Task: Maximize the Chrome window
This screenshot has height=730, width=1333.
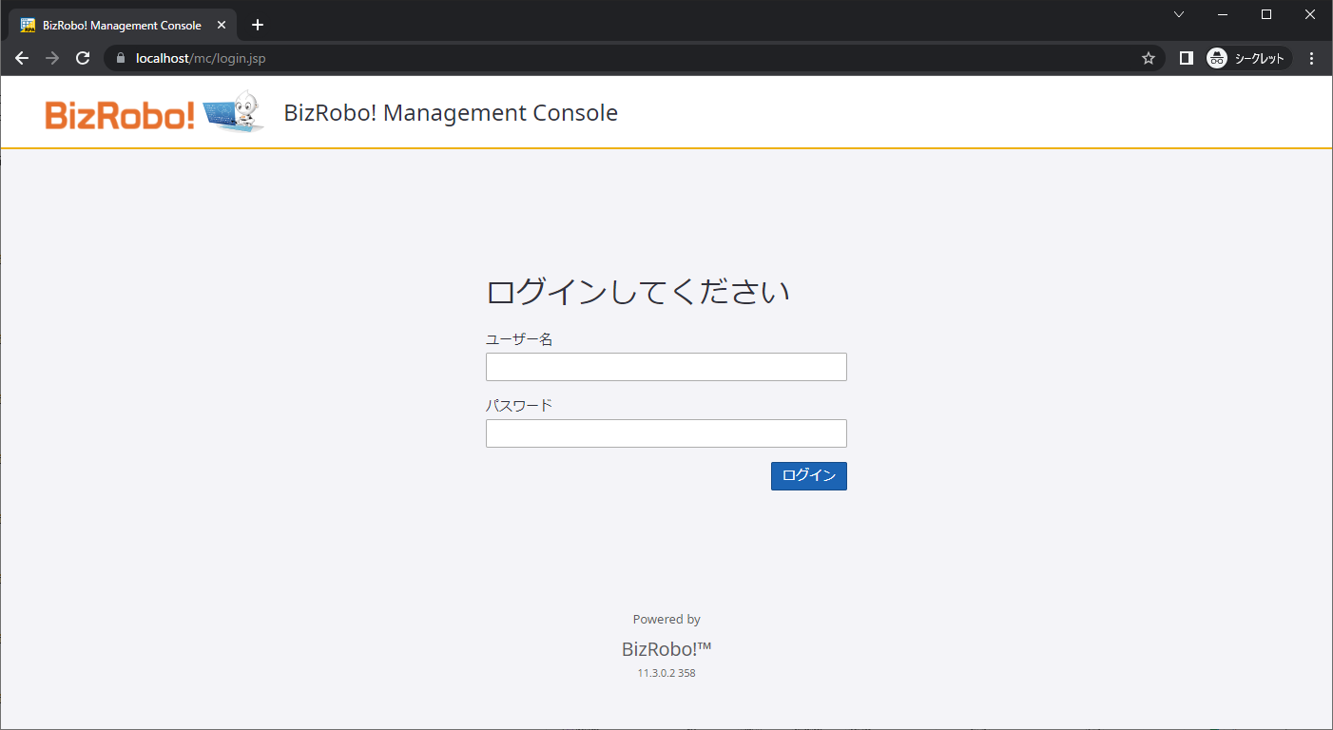Action: click(1266, 14)
